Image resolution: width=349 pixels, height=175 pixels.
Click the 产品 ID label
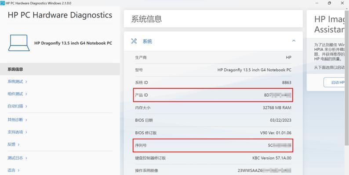(x=142, y=95)
